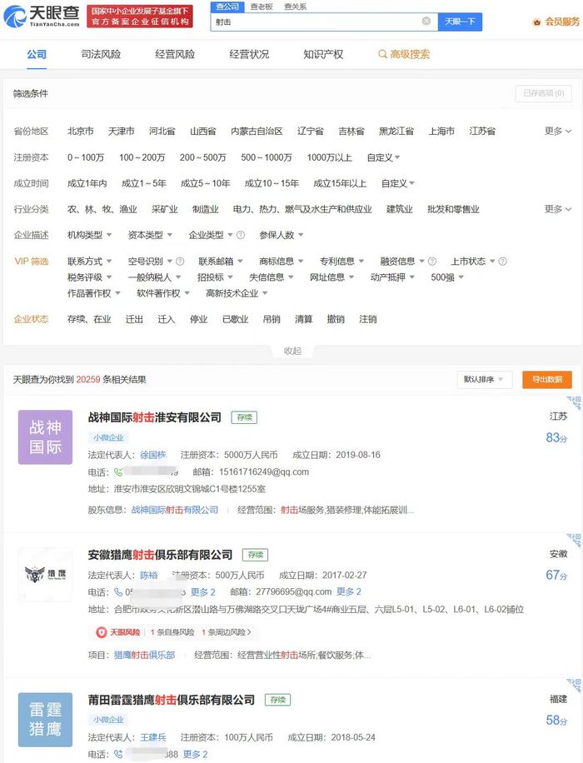583x763 pixels.
Task: Filter industry 批发和零售业
Action: coord(453,209)
